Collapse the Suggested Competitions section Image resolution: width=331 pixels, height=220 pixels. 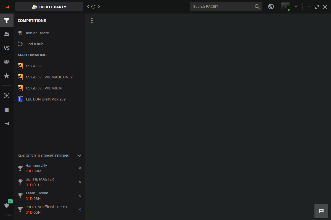pyautogui.click(x=79, y=156)
